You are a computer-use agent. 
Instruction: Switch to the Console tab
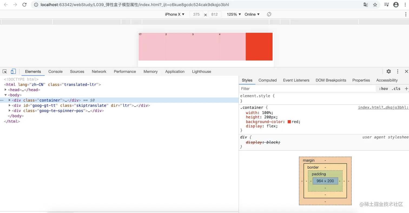pos(55,72)
